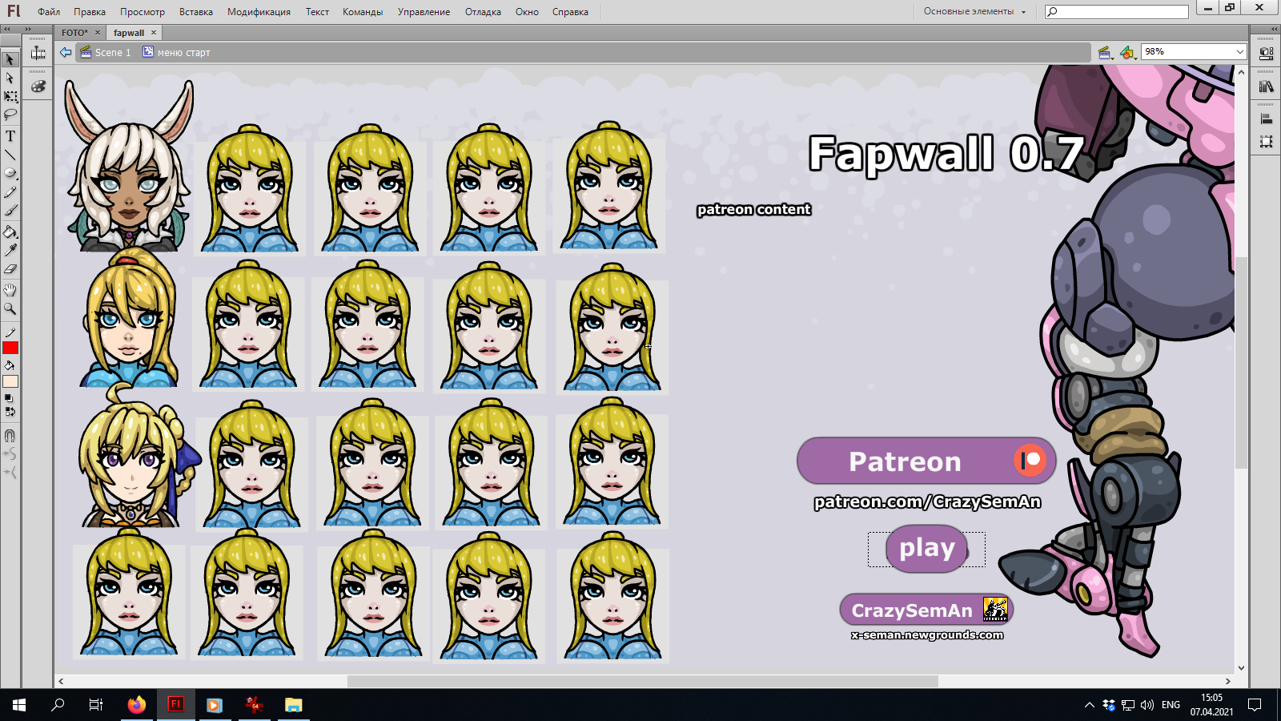The image size is (1281, 721).
Task: Select the Brush tool
Action: [10, 211]
